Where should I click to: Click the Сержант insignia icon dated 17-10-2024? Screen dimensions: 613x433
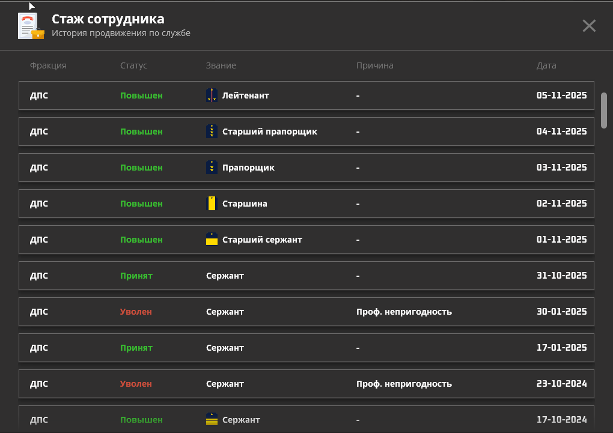coord(212,419)
